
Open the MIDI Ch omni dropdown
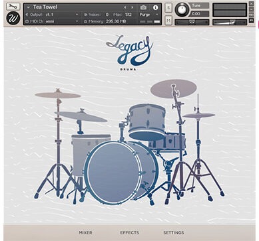pos(52,22)
